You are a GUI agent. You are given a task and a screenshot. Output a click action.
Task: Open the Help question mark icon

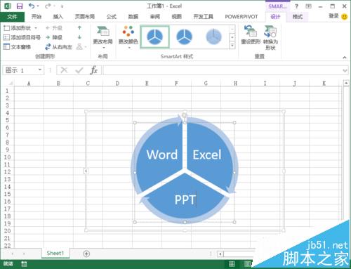tap(296, 6)
